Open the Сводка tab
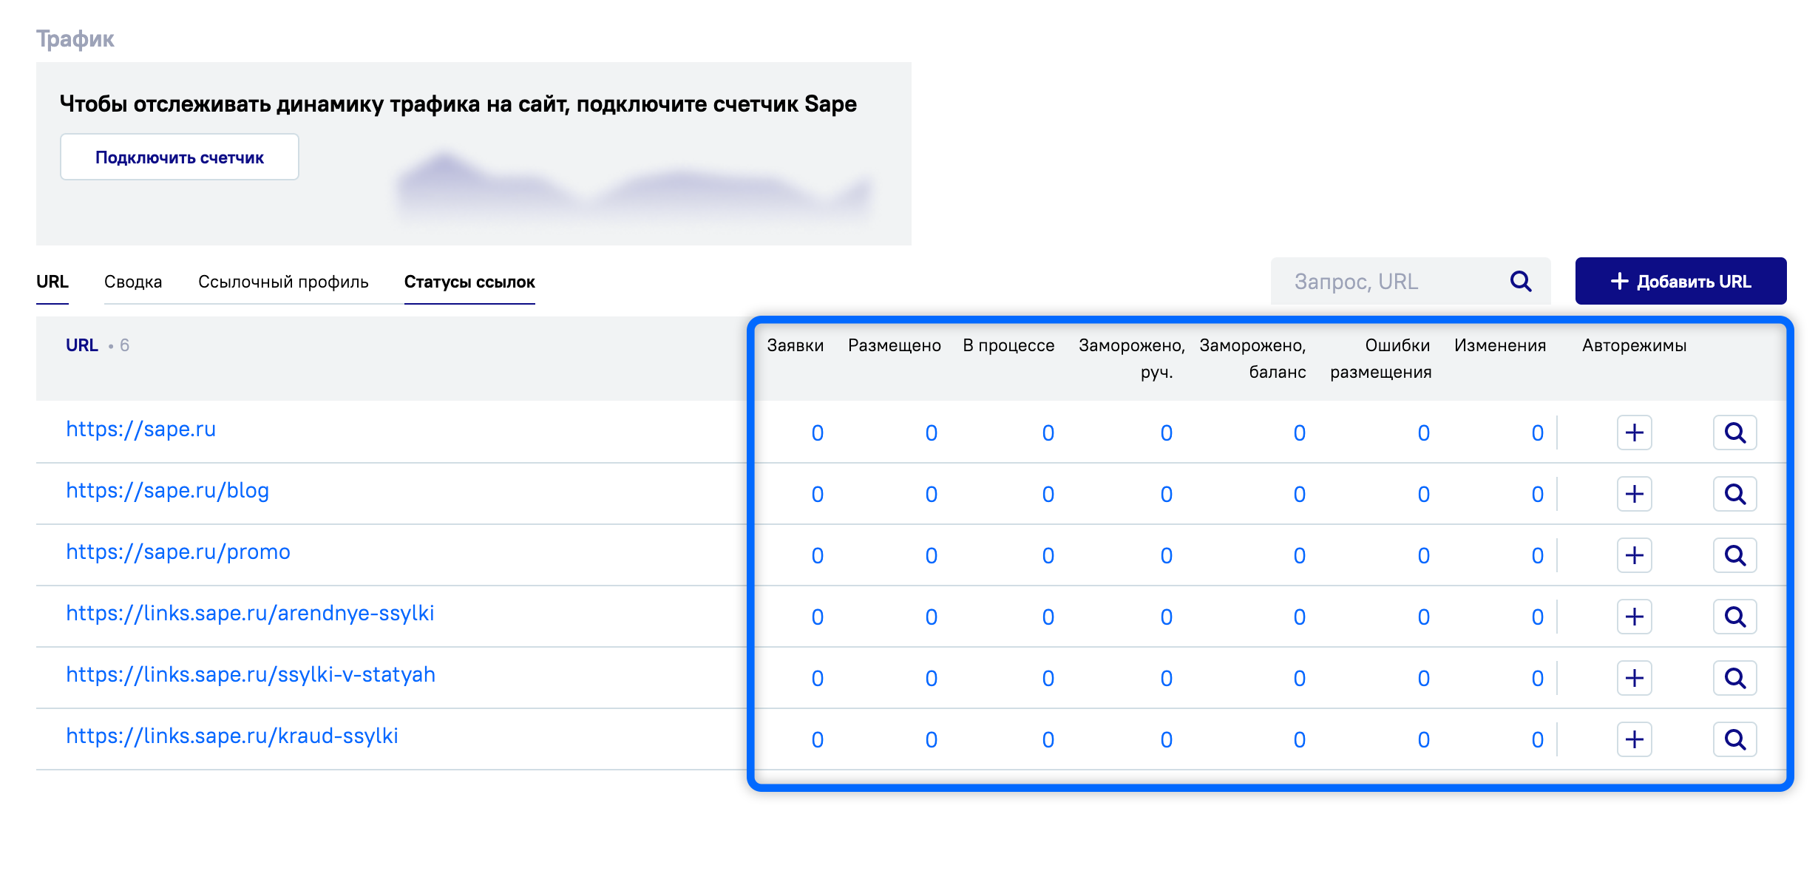The height and width of the screenshot is (885, 1818). click(x=133, y=282)
